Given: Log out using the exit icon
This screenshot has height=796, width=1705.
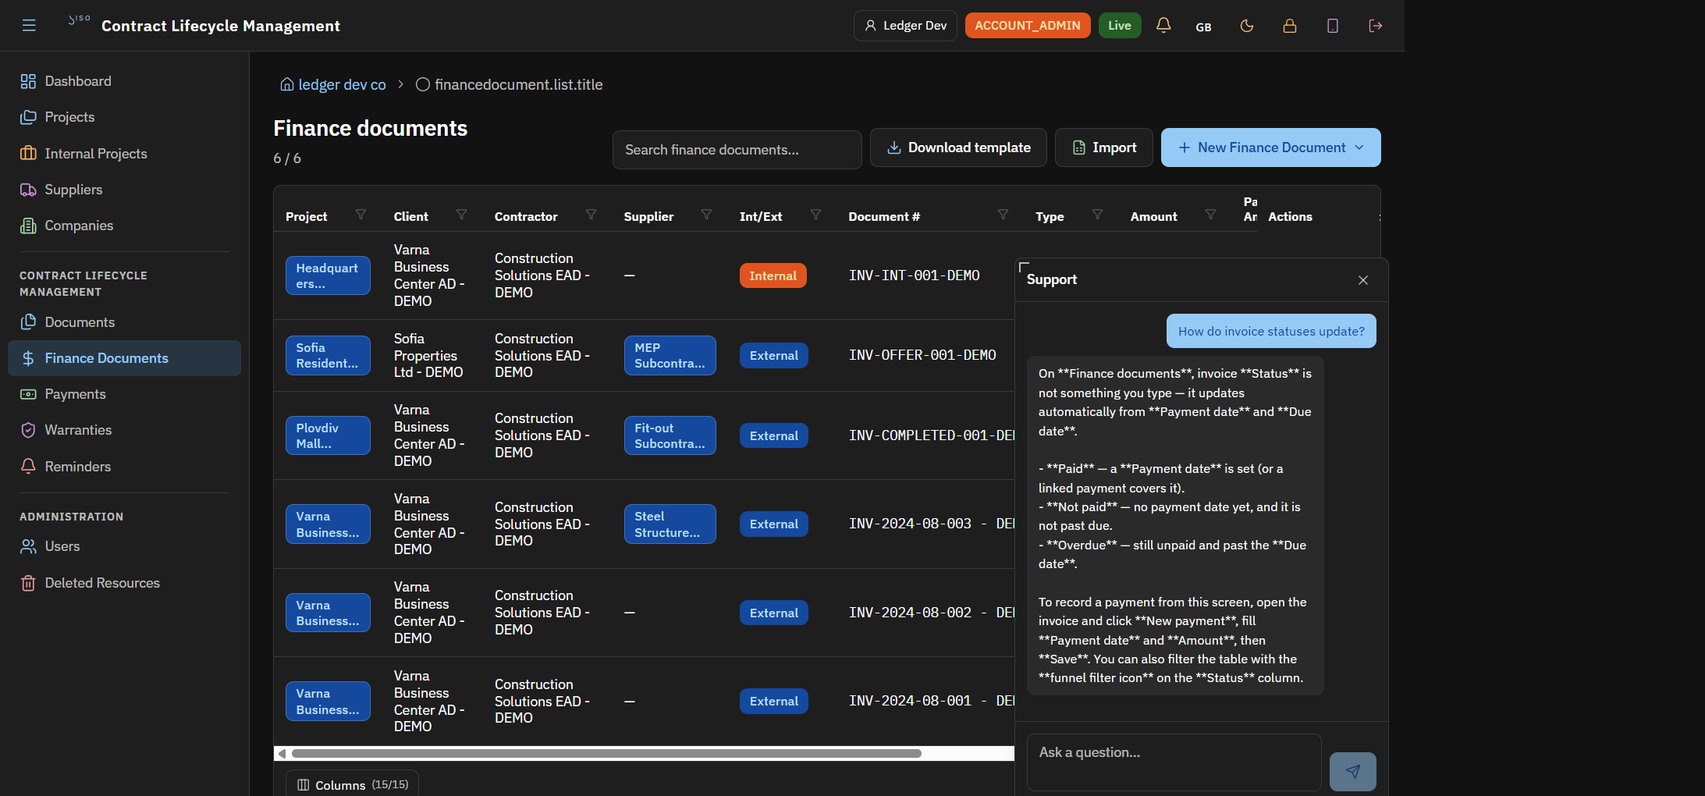Looking at the screenshot, I should click(x=1376, y=26).
